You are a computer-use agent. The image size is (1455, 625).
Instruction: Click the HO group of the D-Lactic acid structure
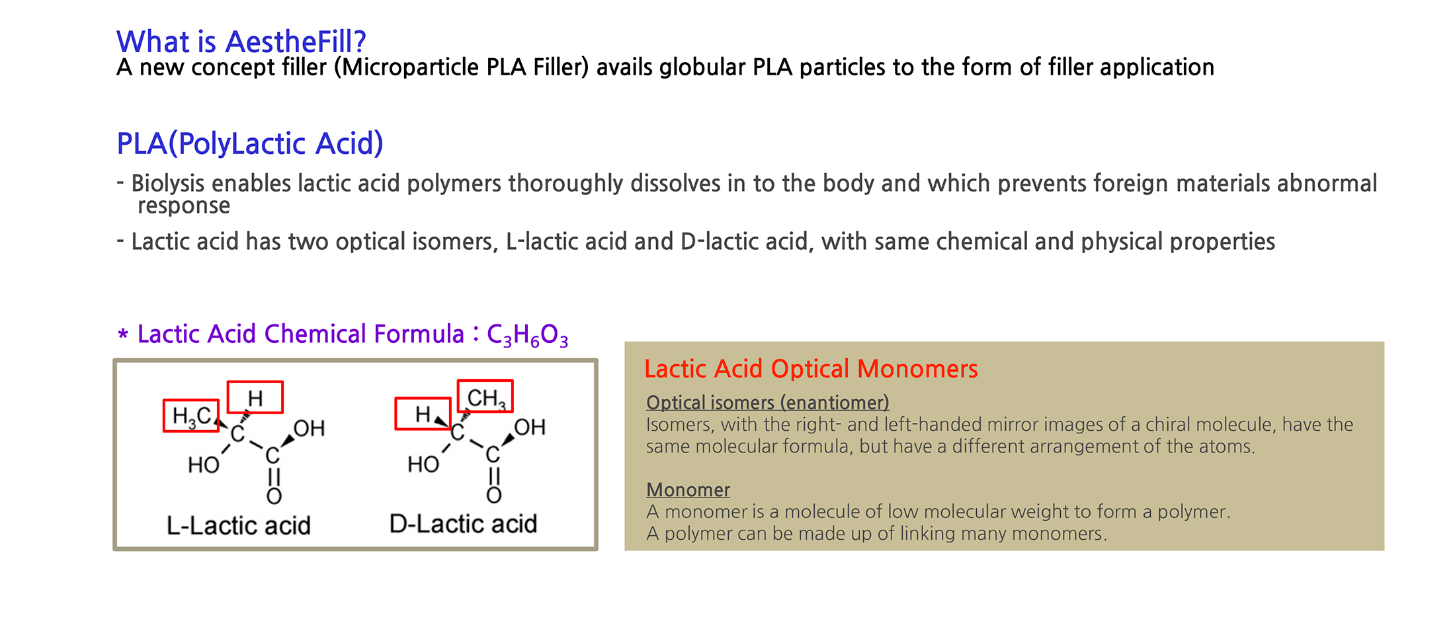(423, 464)
